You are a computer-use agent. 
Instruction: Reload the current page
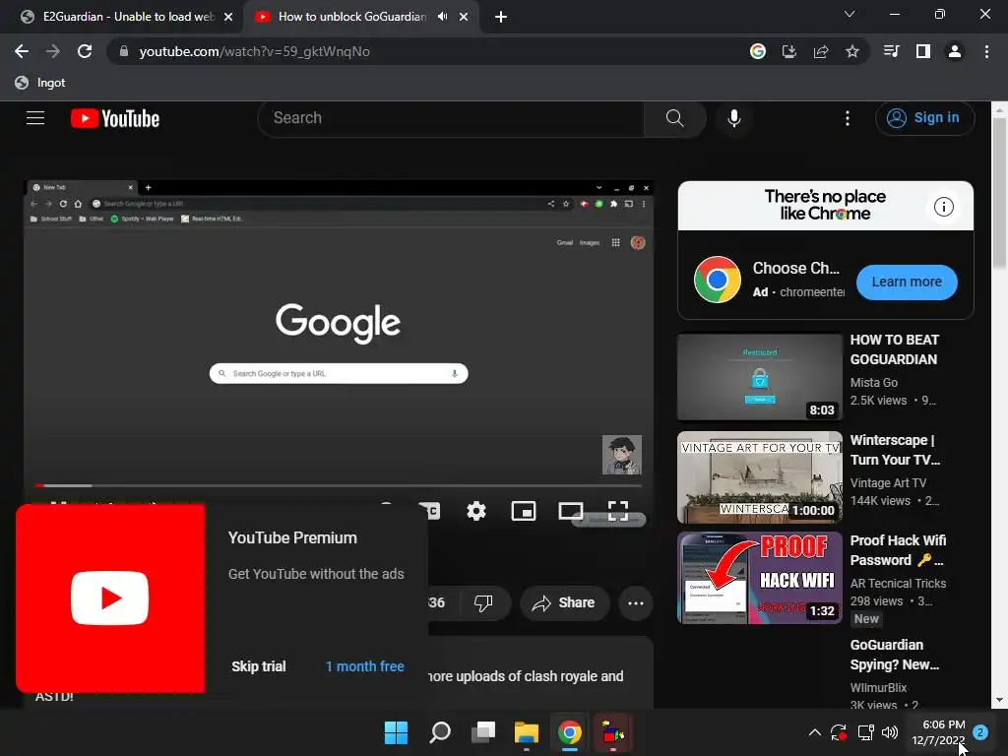(x=85, y=51)
